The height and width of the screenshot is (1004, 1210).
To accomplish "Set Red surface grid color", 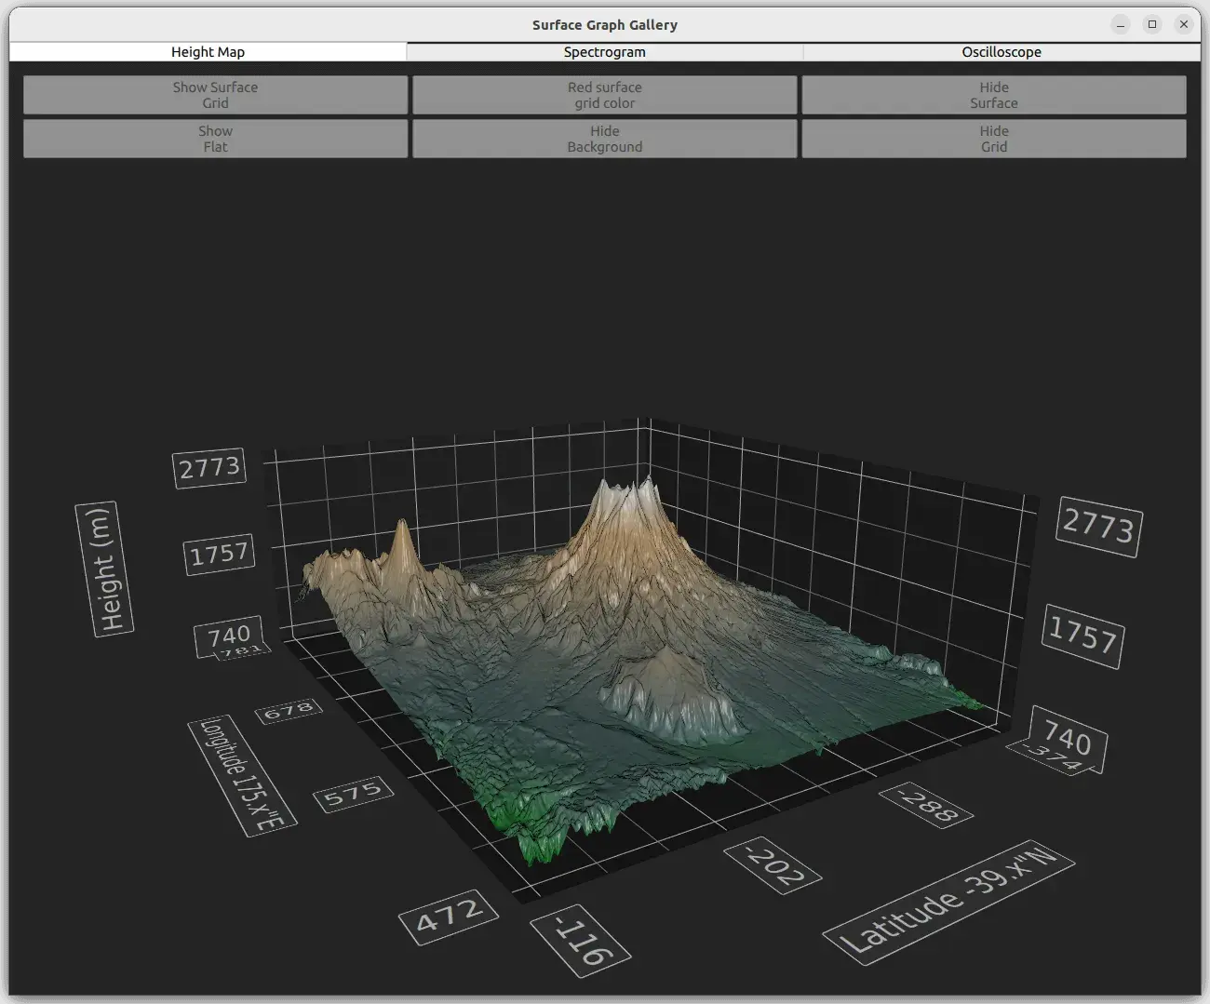I will pyautogui.click(x=604, y=94).
